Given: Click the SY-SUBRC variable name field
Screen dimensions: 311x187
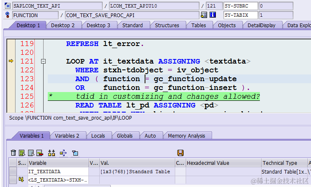Looking at the screenshot, I should click(241, 6).
